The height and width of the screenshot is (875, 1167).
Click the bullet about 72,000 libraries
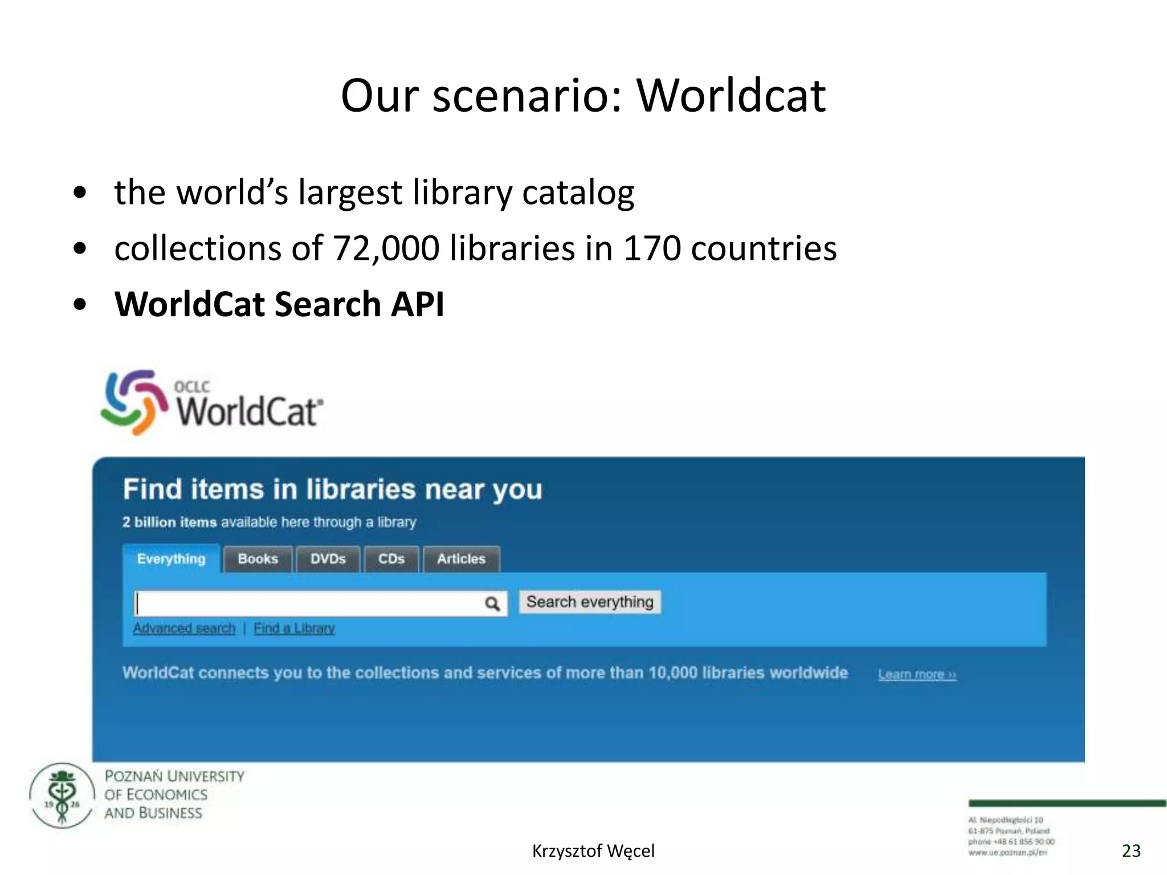[x=475, y=248]
